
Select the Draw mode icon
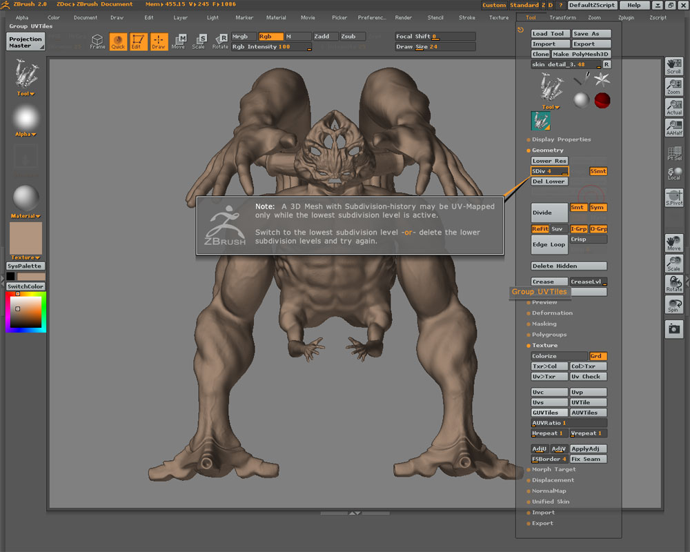(x=159, y=42)
